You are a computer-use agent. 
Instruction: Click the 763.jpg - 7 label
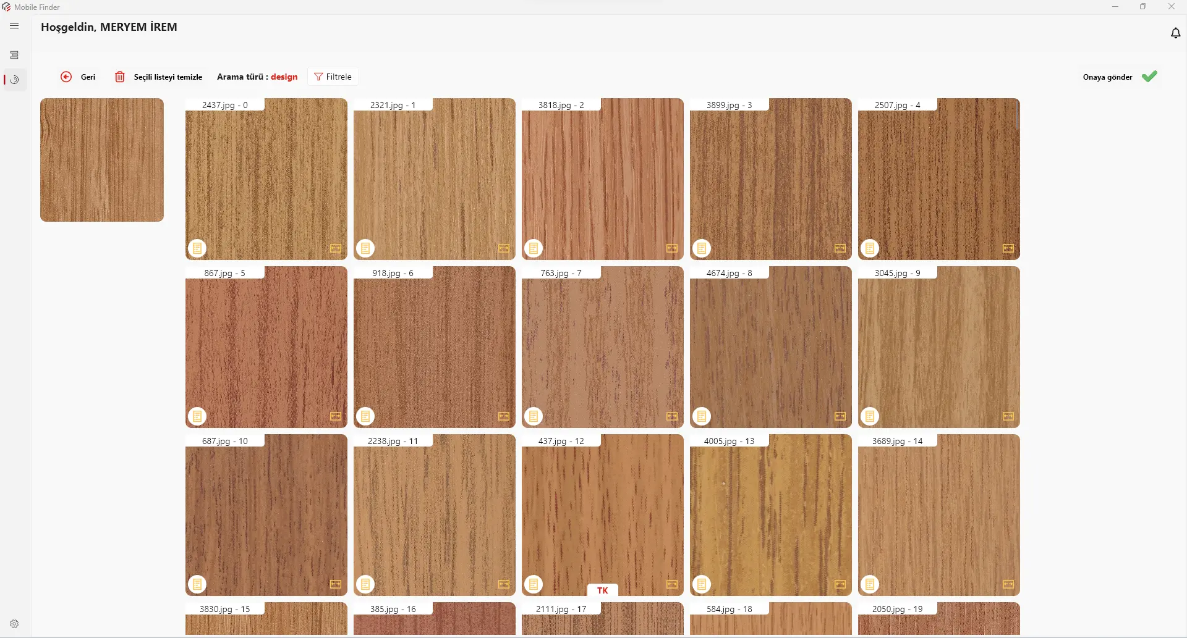(561, 273)
